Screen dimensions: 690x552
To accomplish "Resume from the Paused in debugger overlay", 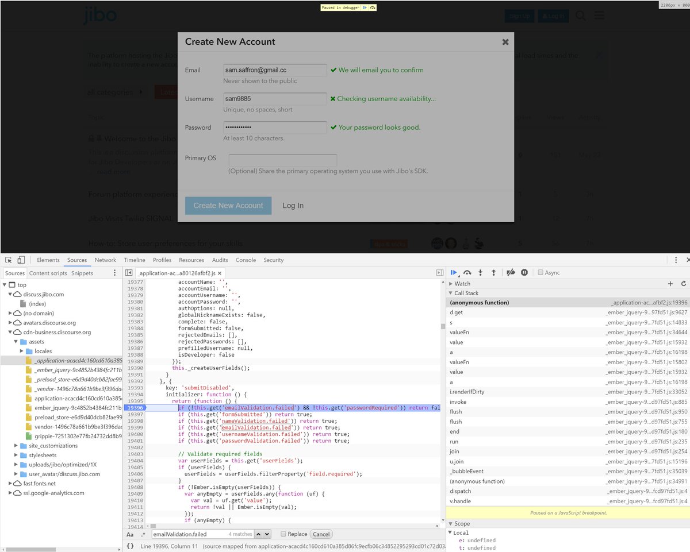I will pyautogui.click(x=365, y=7).
